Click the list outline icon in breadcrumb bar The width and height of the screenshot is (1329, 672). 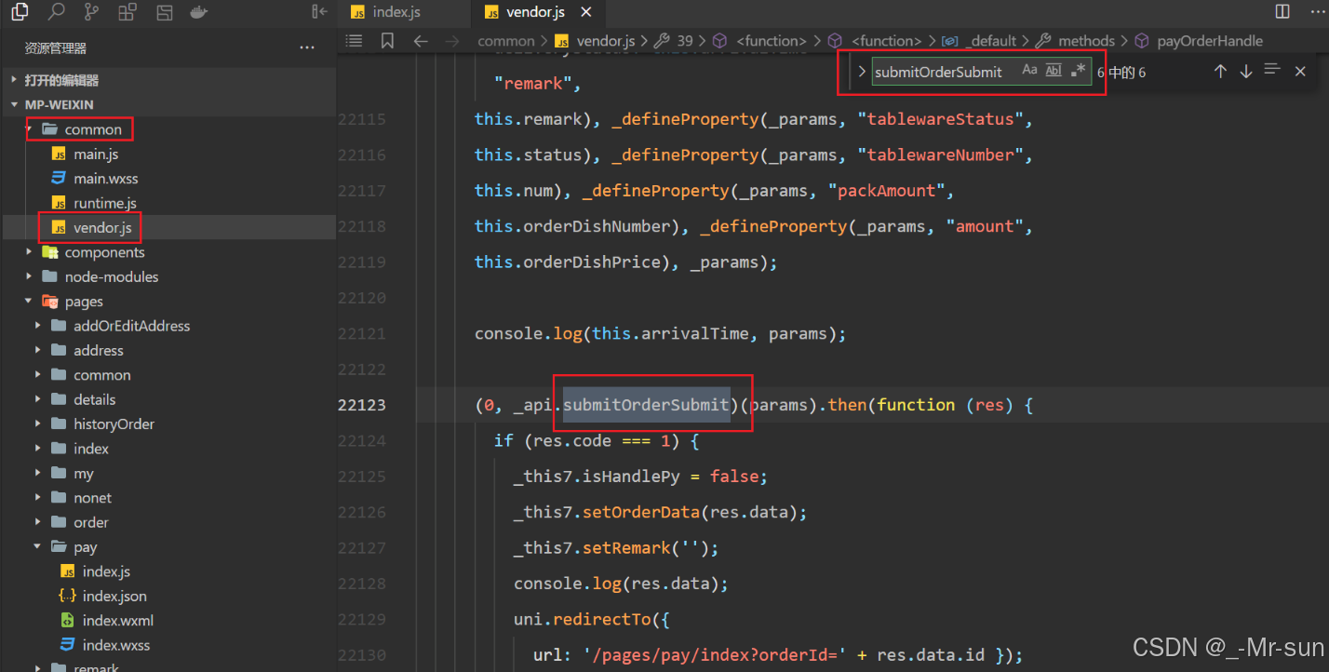click(354, 41)
